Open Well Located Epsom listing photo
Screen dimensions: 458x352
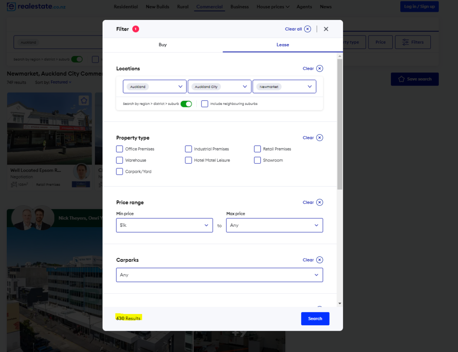49,129
